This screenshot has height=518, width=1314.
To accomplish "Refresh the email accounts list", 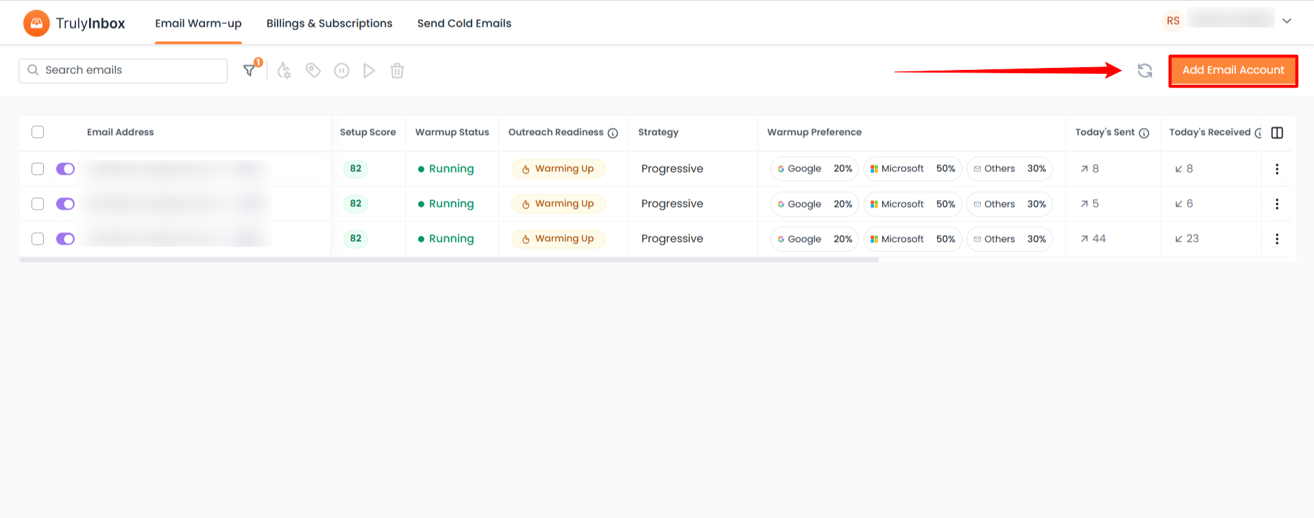I will [1145, 71].
